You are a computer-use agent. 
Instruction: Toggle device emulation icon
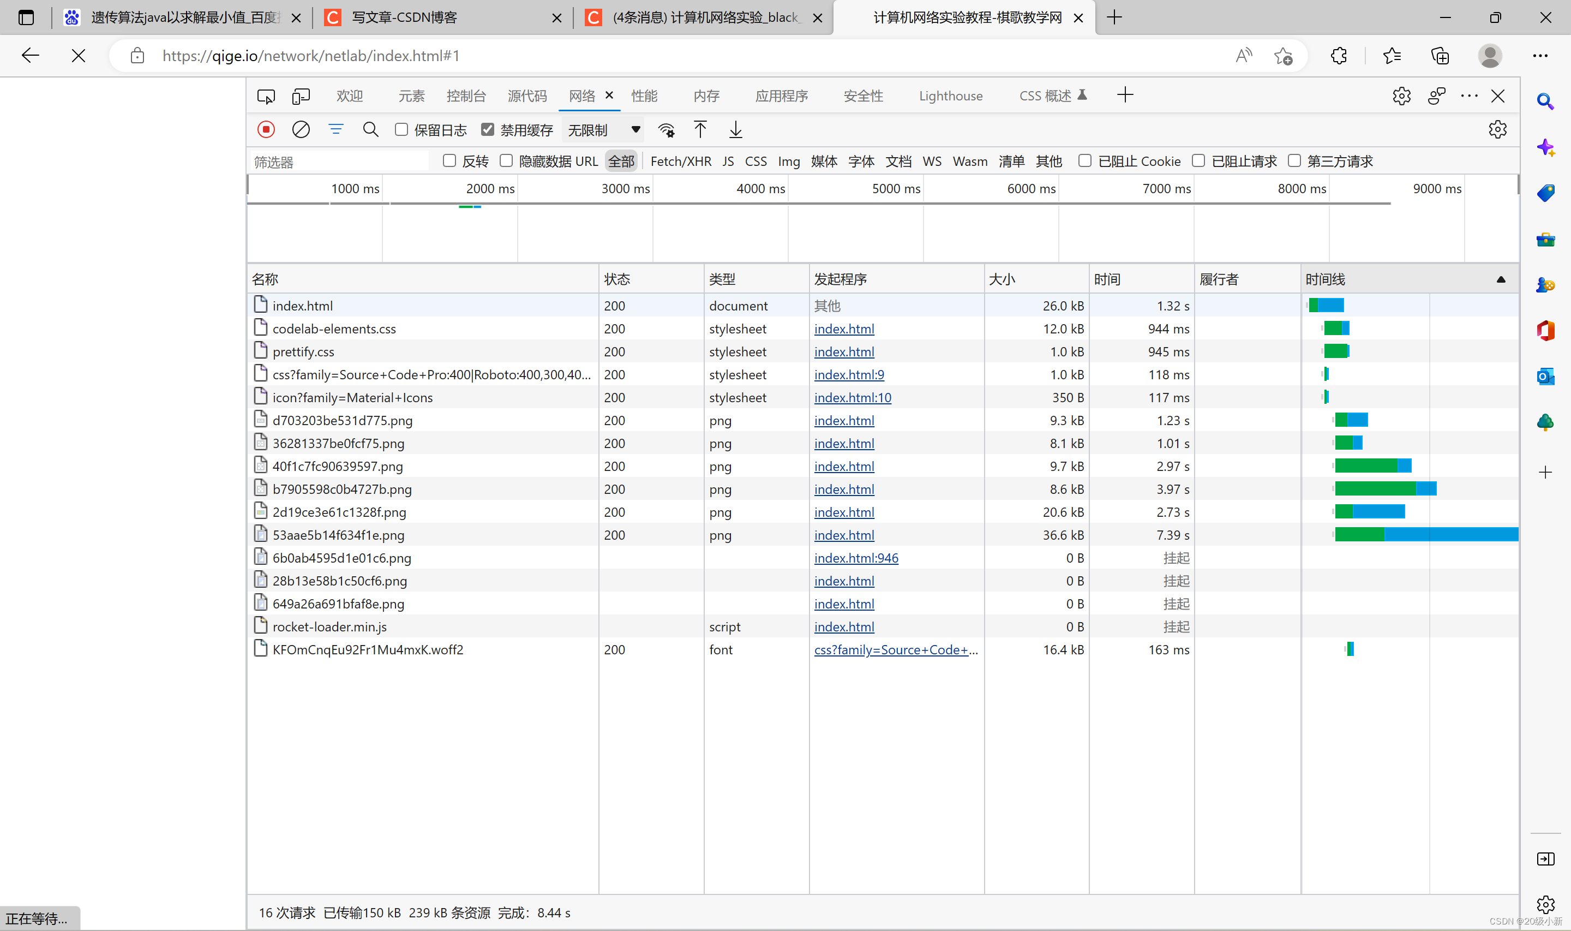[x=301, y=96]
